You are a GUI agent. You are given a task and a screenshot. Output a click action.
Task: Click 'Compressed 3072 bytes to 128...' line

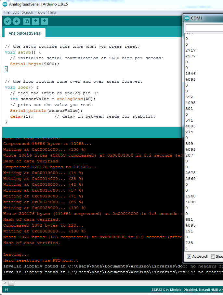point(43,225)
